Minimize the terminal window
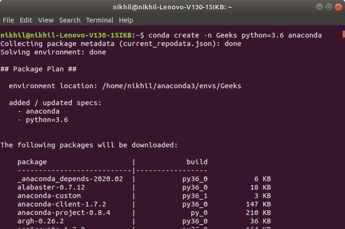 [x=319, y=7]
